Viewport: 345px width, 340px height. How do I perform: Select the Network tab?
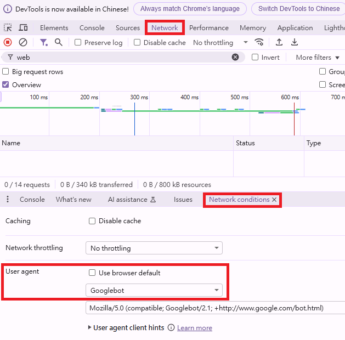click(x=165, y=28)
